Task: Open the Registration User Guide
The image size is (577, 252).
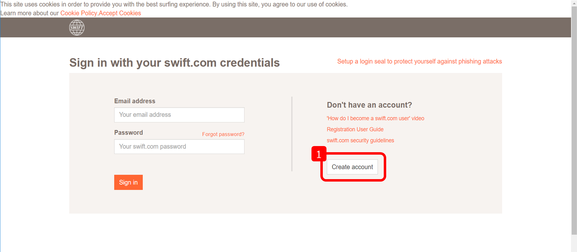Action: pyautogui.click(x=355, y=129)
